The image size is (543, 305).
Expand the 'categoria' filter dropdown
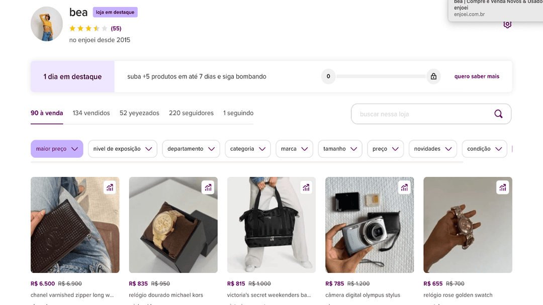[x=248, y=149]
